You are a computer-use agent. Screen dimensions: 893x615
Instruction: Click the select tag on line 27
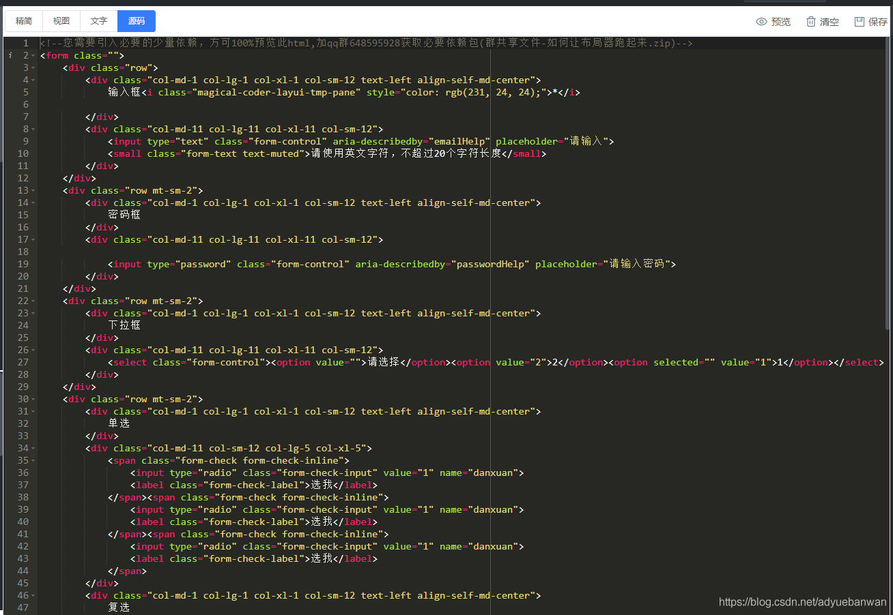pyautogui.click(x=130, y=362)
